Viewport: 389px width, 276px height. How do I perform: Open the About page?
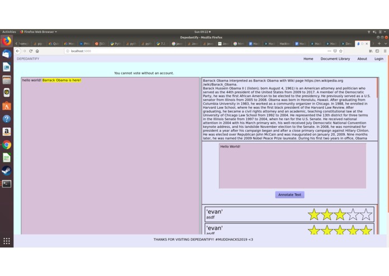click(x=362, y=59)
